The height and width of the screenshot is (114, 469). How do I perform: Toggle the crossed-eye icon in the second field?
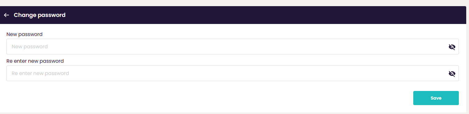tap(452, 73)
